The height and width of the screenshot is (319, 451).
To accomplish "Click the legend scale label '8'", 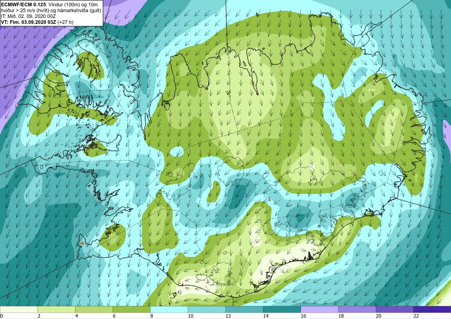I will [x=152, y=316].
